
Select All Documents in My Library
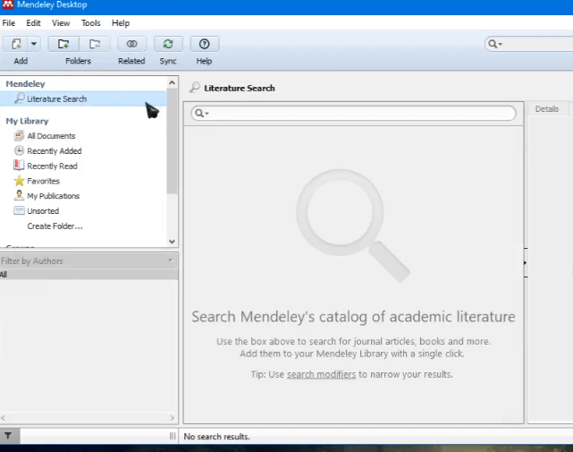pos(50,136)
